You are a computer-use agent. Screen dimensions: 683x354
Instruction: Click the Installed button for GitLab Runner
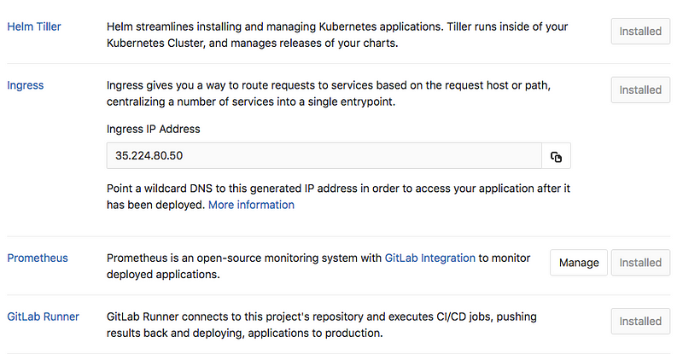(640, 322)
